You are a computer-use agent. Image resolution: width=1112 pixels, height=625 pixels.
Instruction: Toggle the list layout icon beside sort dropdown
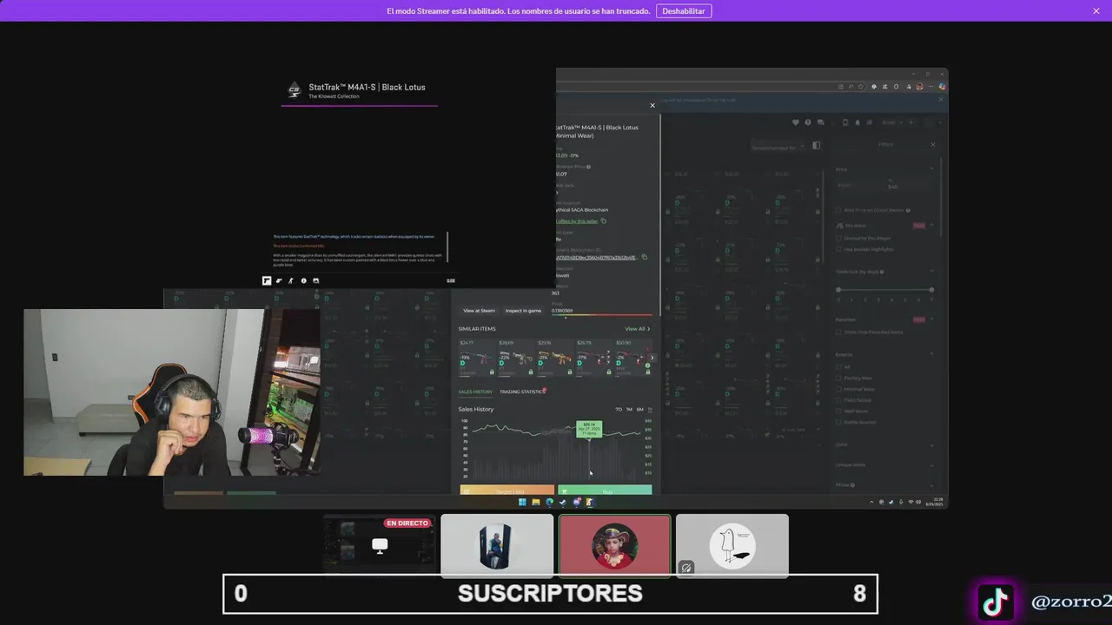(x=816, y=146)
